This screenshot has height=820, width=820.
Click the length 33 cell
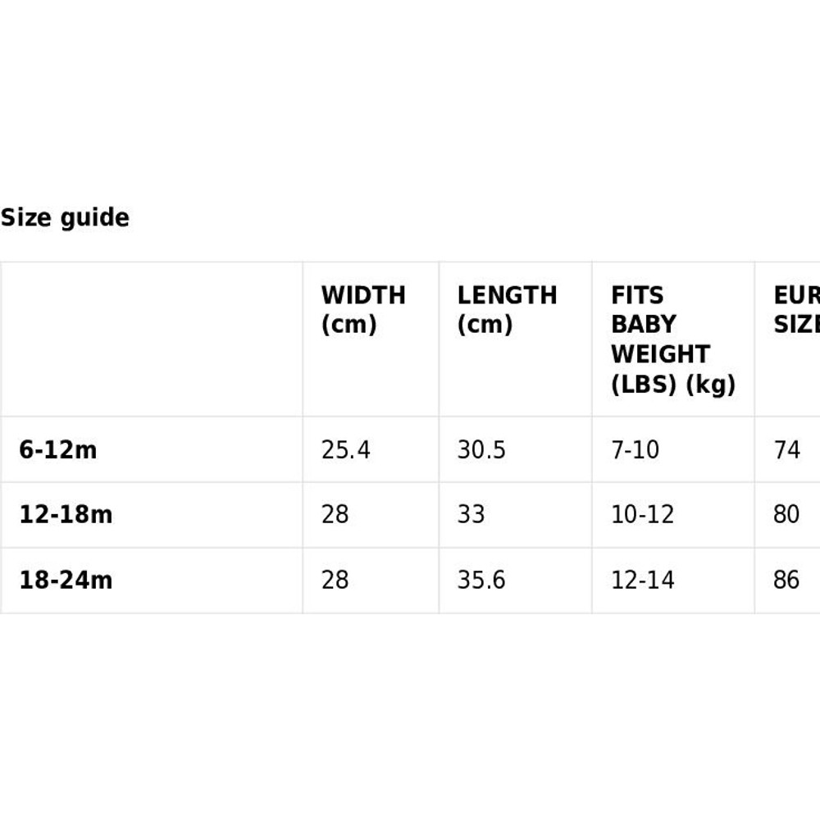[471, 515]
